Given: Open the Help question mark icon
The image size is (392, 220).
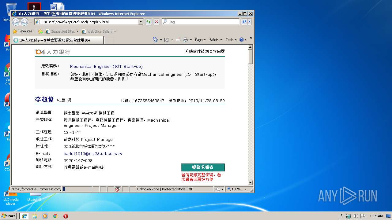Looking at the screenshot, I should coord(241,40).
